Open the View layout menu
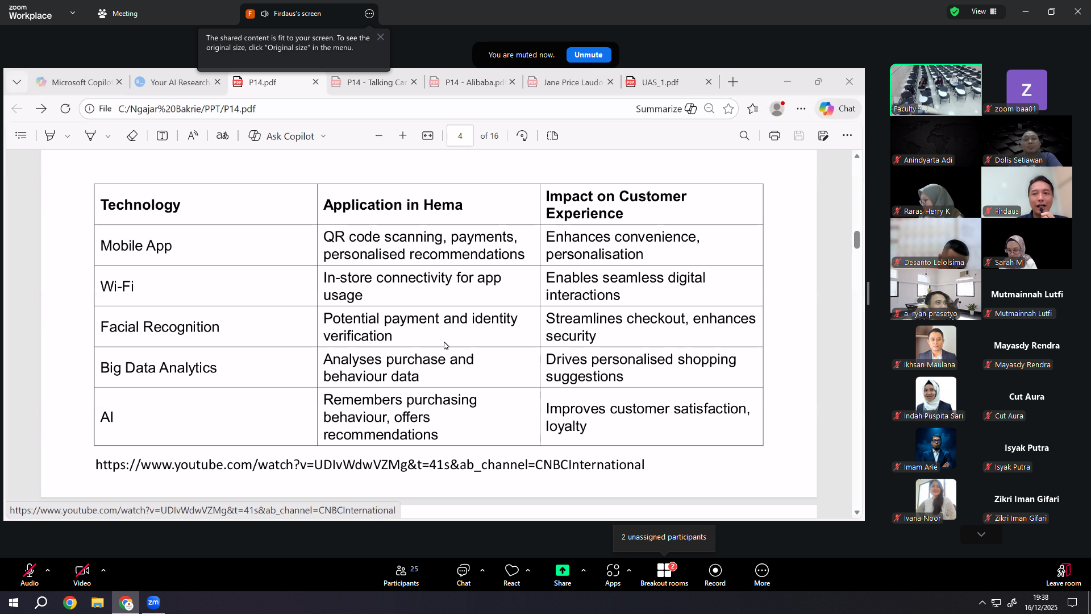This screenshot has height=614, width=1091. click(984, 11)
